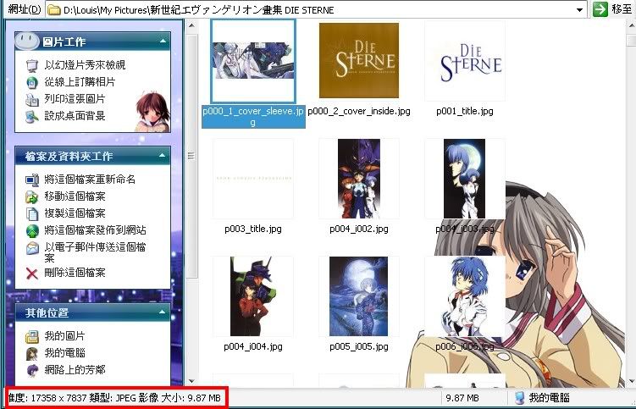Click the My Pictures folder icon

(31, 336)
